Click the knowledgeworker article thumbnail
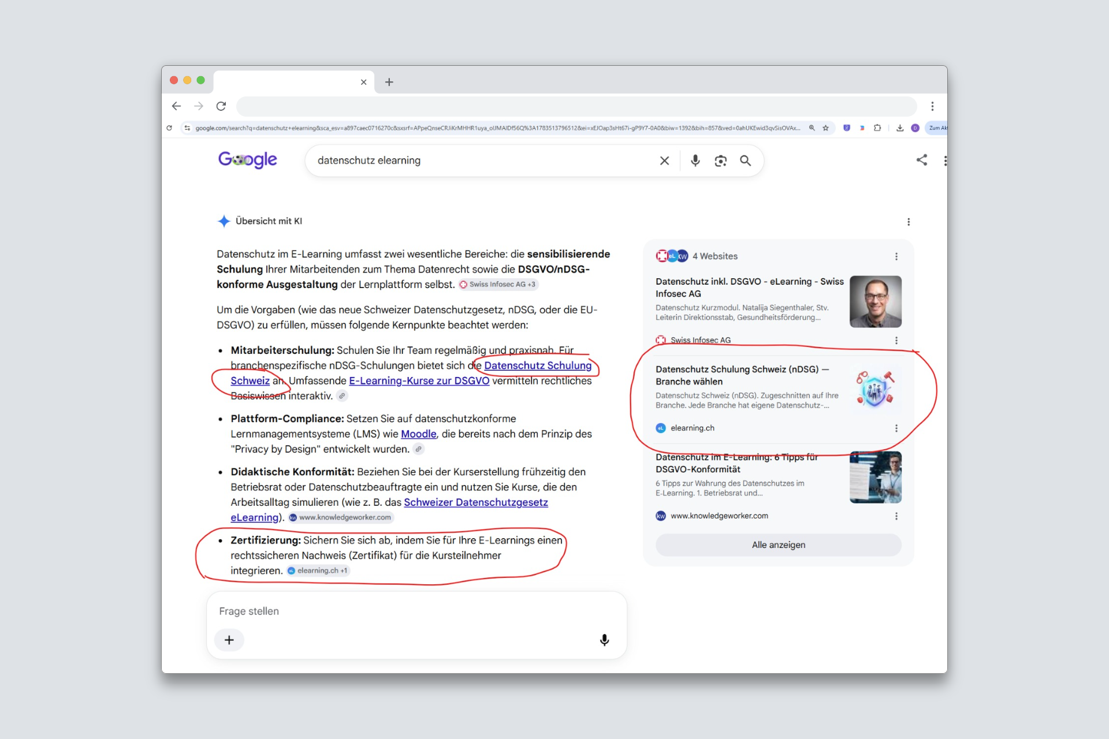The image size is (1109, 739). (875, 477)
